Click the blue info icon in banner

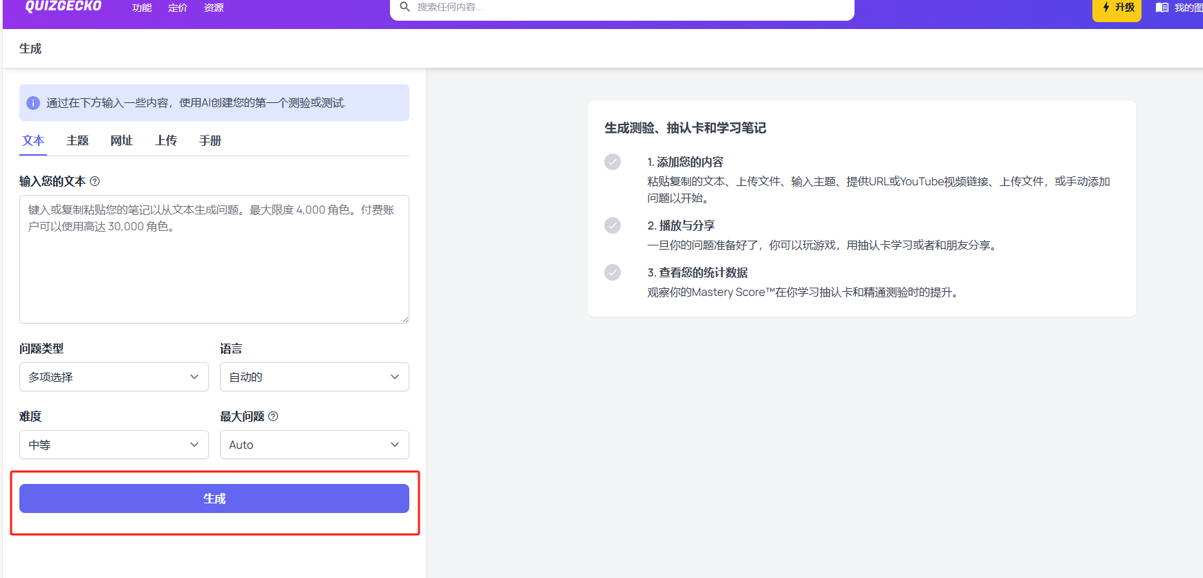coord(33,103)
